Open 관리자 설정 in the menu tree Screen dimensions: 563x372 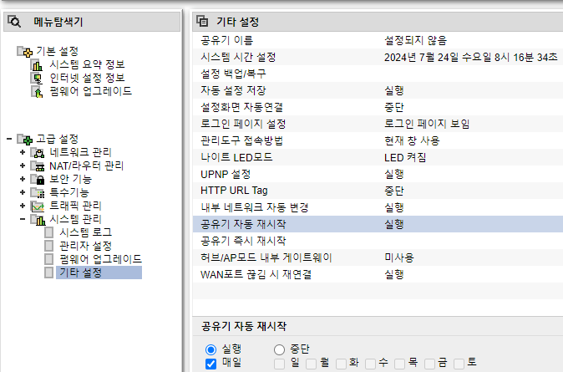coord(85,246)
